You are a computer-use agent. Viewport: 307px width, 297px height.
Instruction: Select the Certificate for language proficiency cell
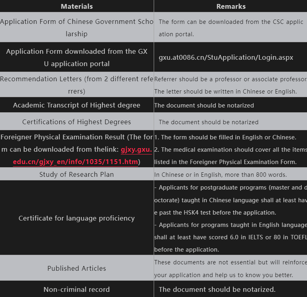76,218
